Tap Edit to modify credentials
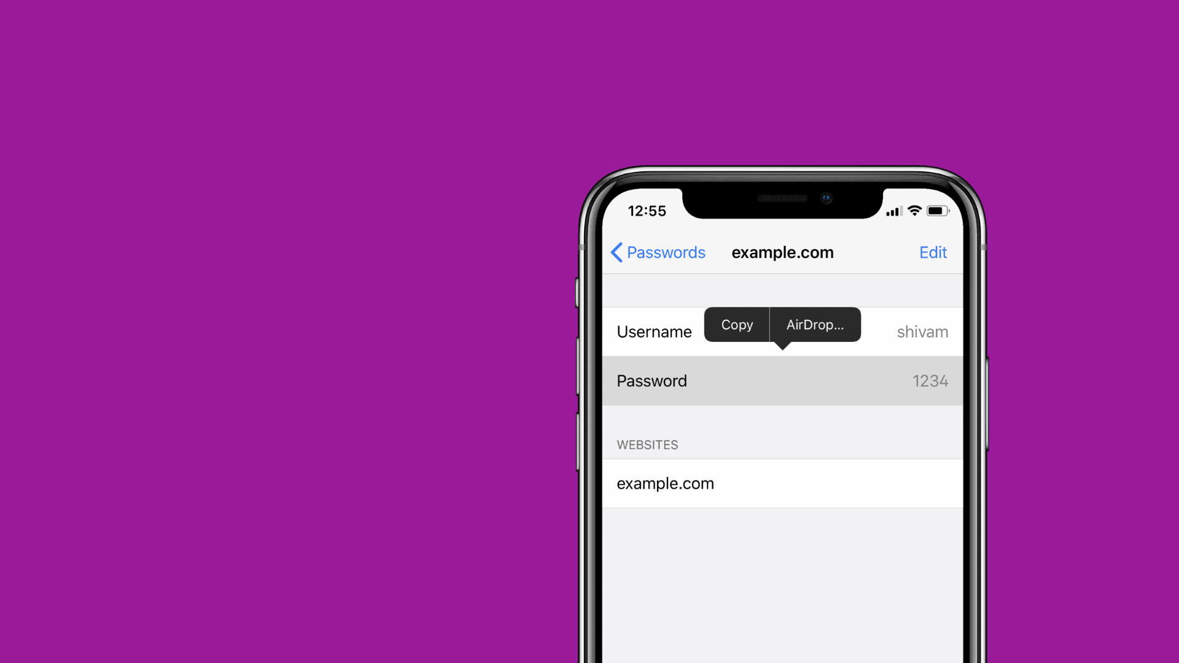This screenshot has height=663, width=1179. (x=933, y=252)
